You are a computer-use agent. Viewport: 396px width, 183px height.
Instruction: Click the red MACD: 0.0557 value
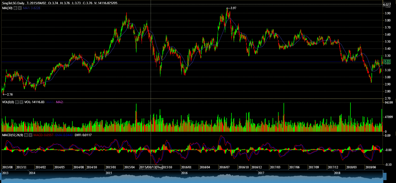[x=43, y=135]
